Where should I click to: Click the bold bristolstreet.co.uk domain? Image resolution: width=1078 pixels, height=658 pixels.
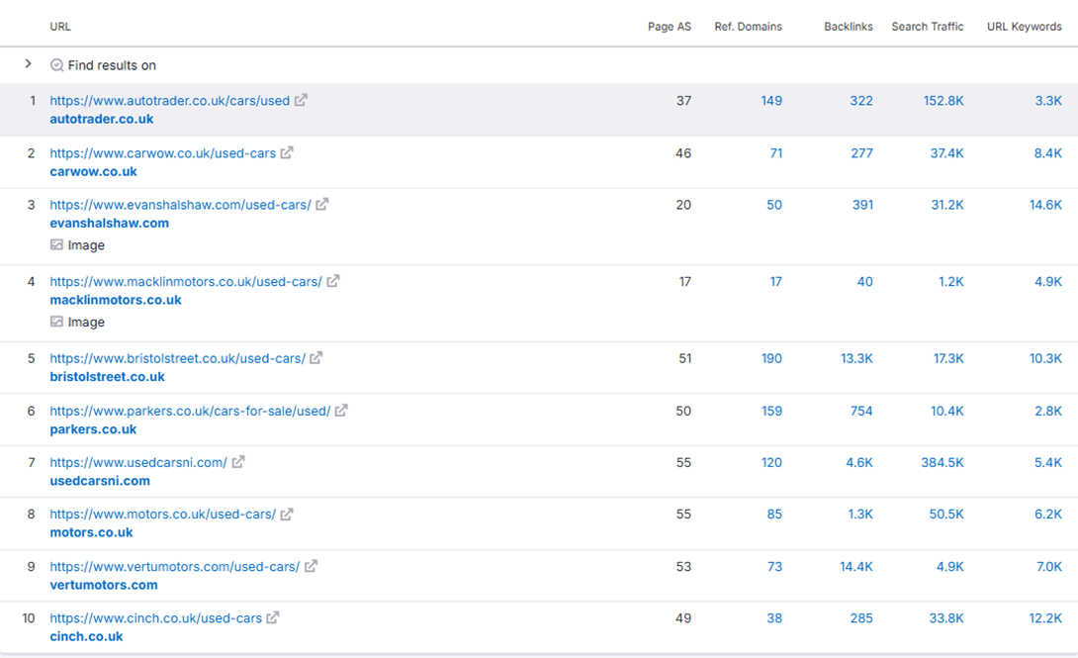click(x=107, y=377)
